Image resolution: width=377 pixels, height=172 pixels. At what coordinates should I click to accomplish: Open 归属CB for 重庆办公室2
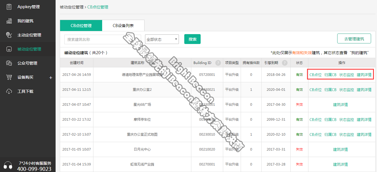[x=330, y=90]
